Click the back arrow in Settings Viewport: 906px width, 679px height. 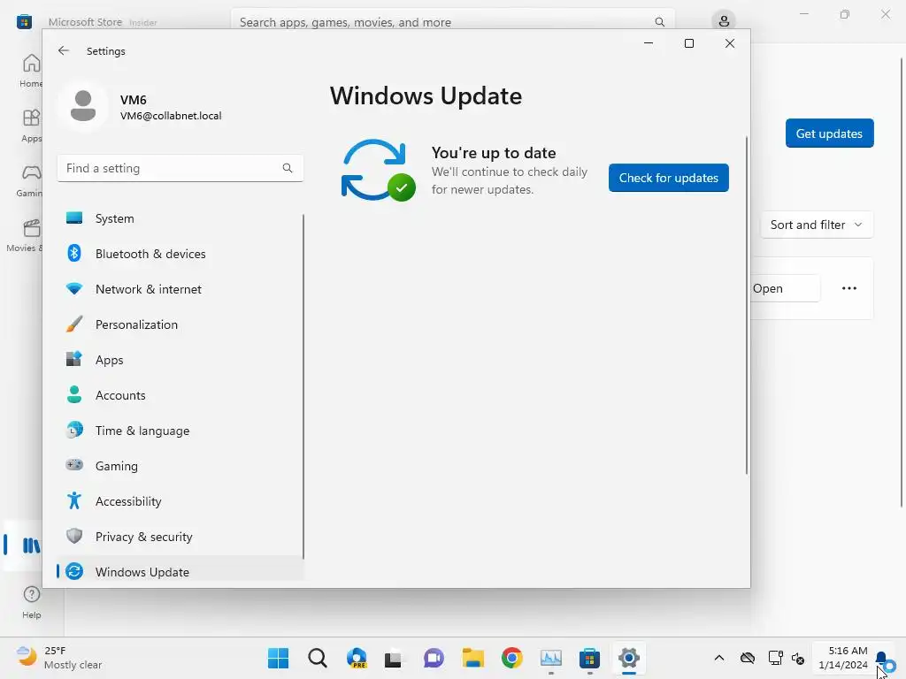(64, 50)
